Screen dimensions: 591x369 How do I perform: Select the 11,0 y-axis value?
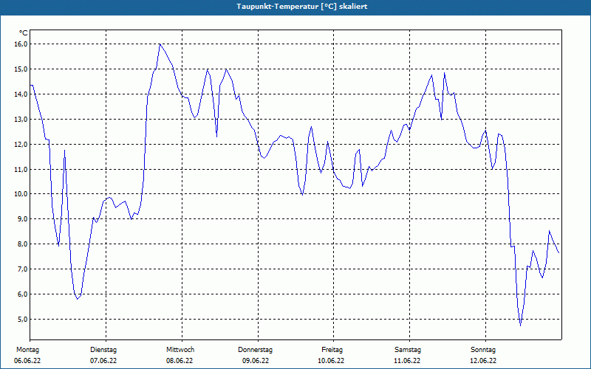click(21, 170)
